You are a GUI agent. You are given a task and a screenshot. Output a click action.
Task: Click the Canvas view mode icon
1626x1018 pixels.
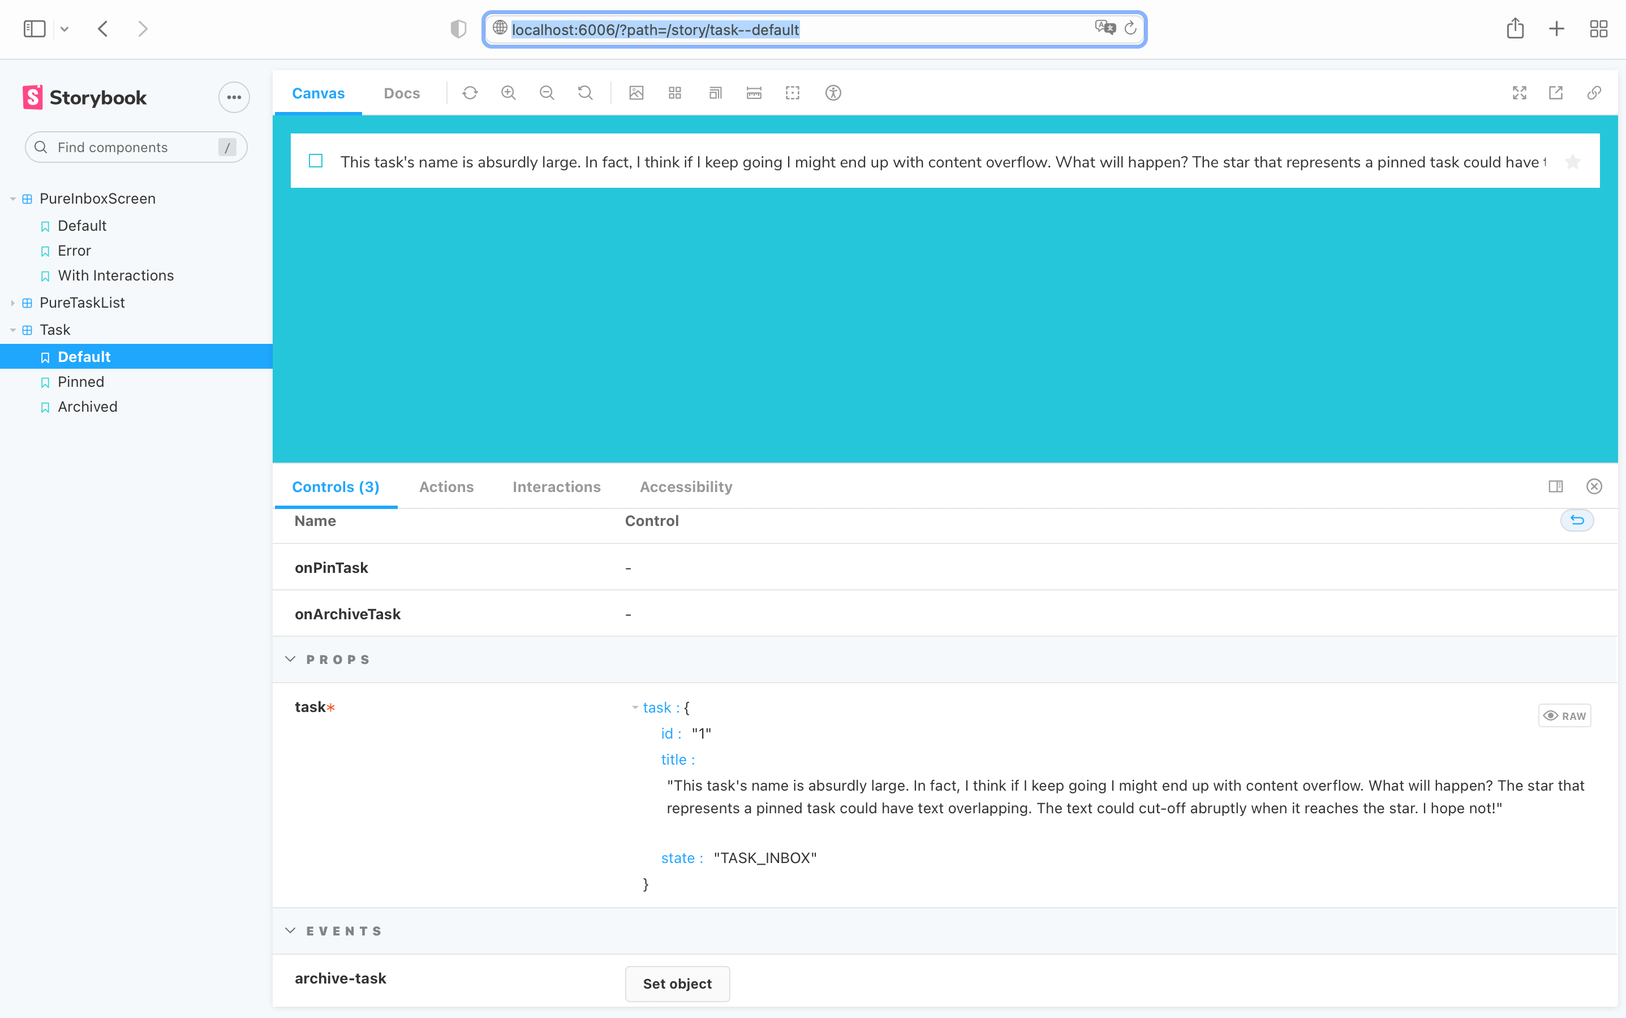tap(318, 93)
